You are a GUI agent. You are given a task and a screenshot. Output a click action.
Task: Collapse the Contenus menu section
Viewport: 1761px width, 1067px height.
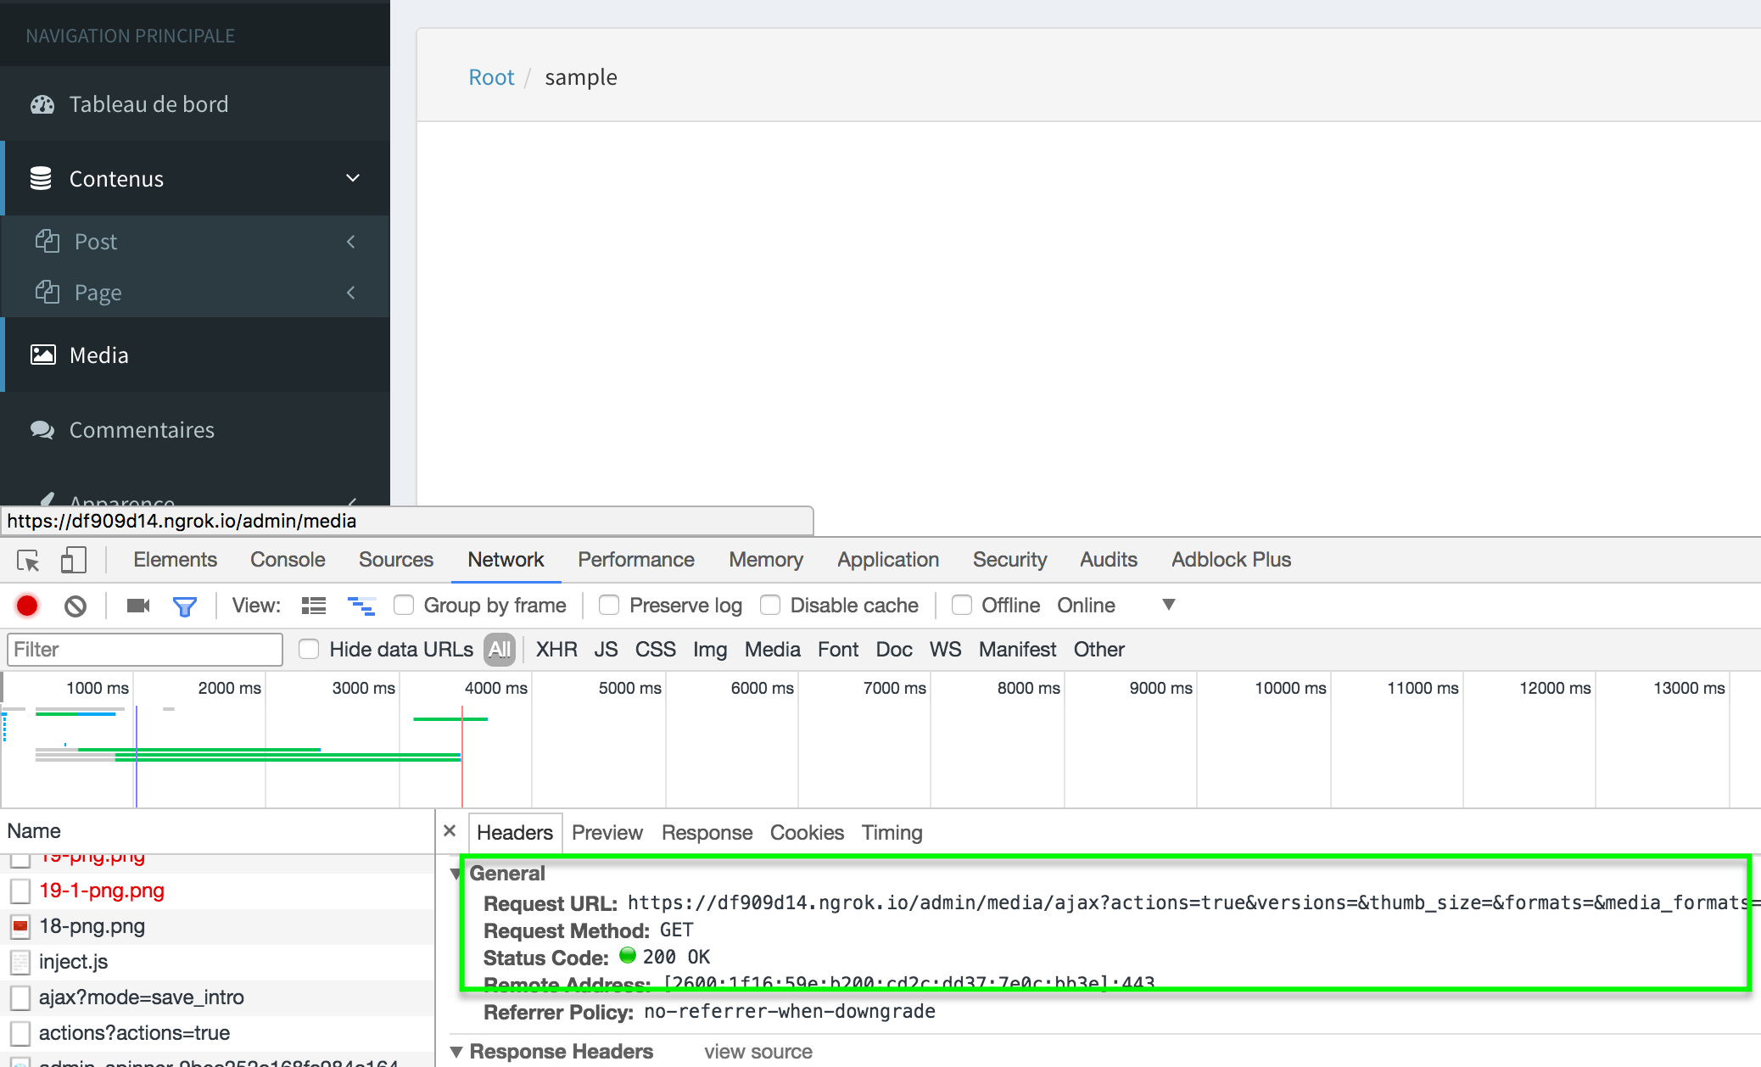pos(351,178)
